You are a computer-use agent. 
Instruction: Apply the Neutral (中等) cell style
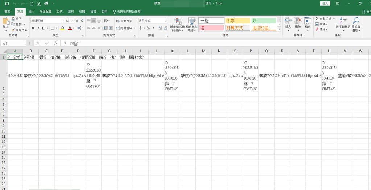point(238,21)
